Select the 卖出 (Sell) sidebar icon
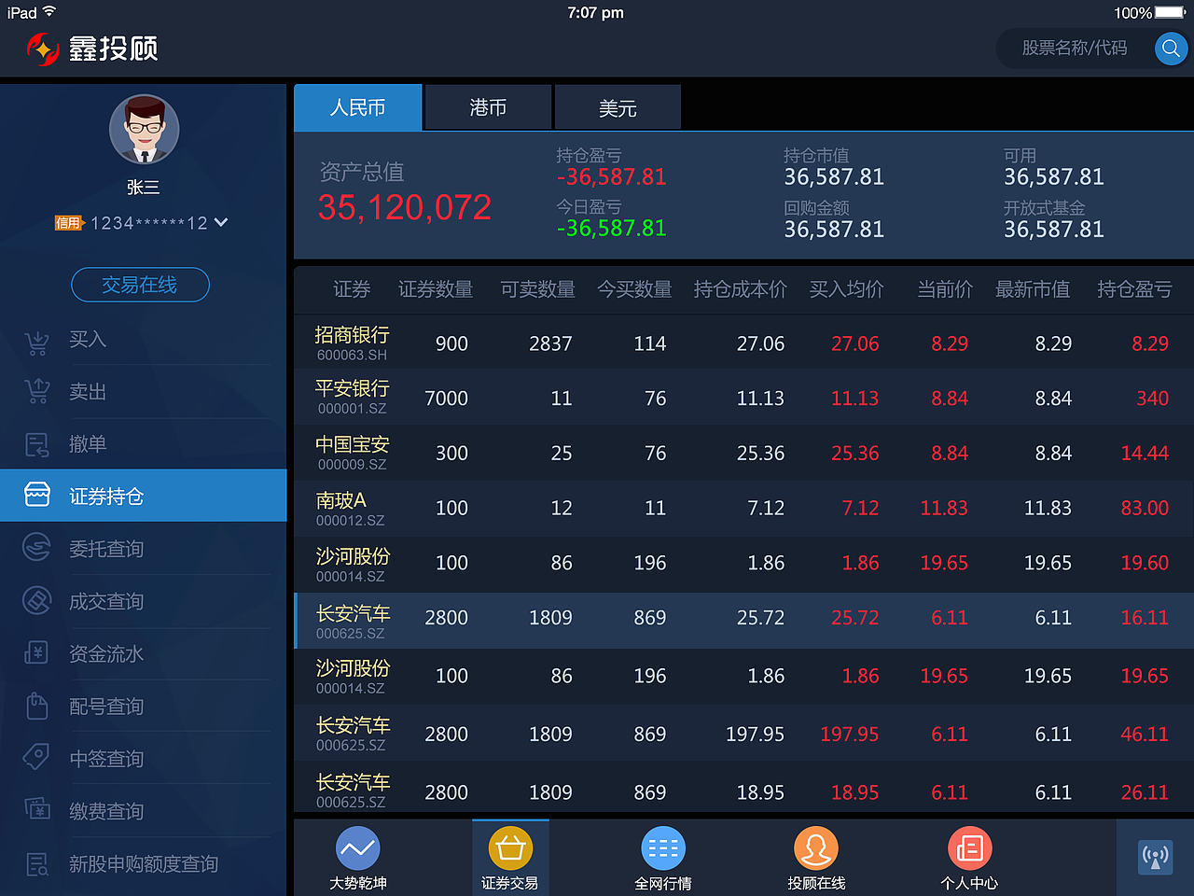Screen dimensions: 1194x896 click(37, 392)
